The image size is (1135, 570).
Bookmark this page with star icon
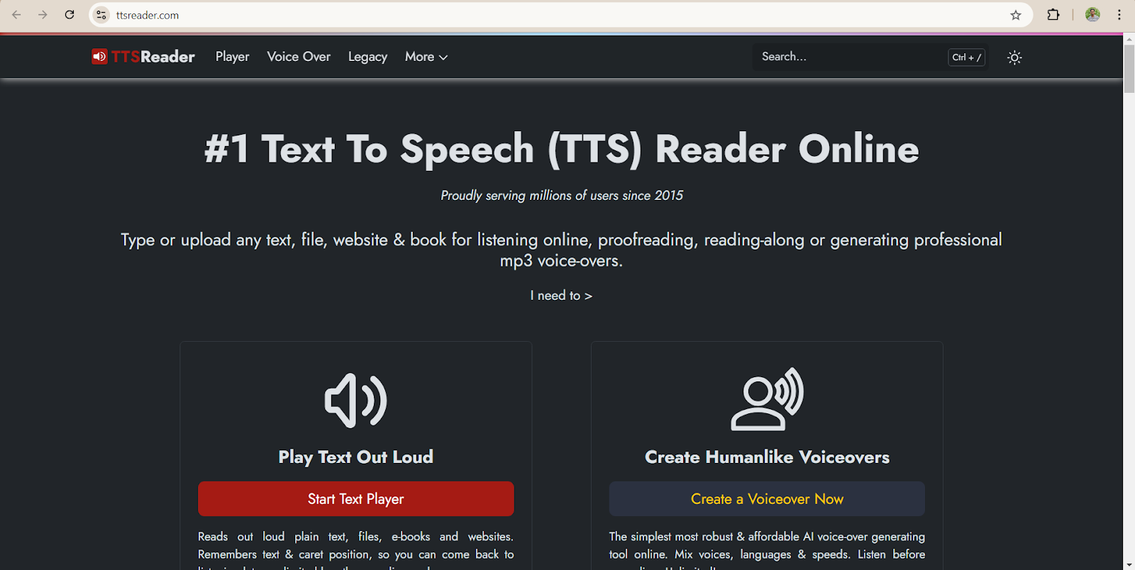tap(1016, 15)
